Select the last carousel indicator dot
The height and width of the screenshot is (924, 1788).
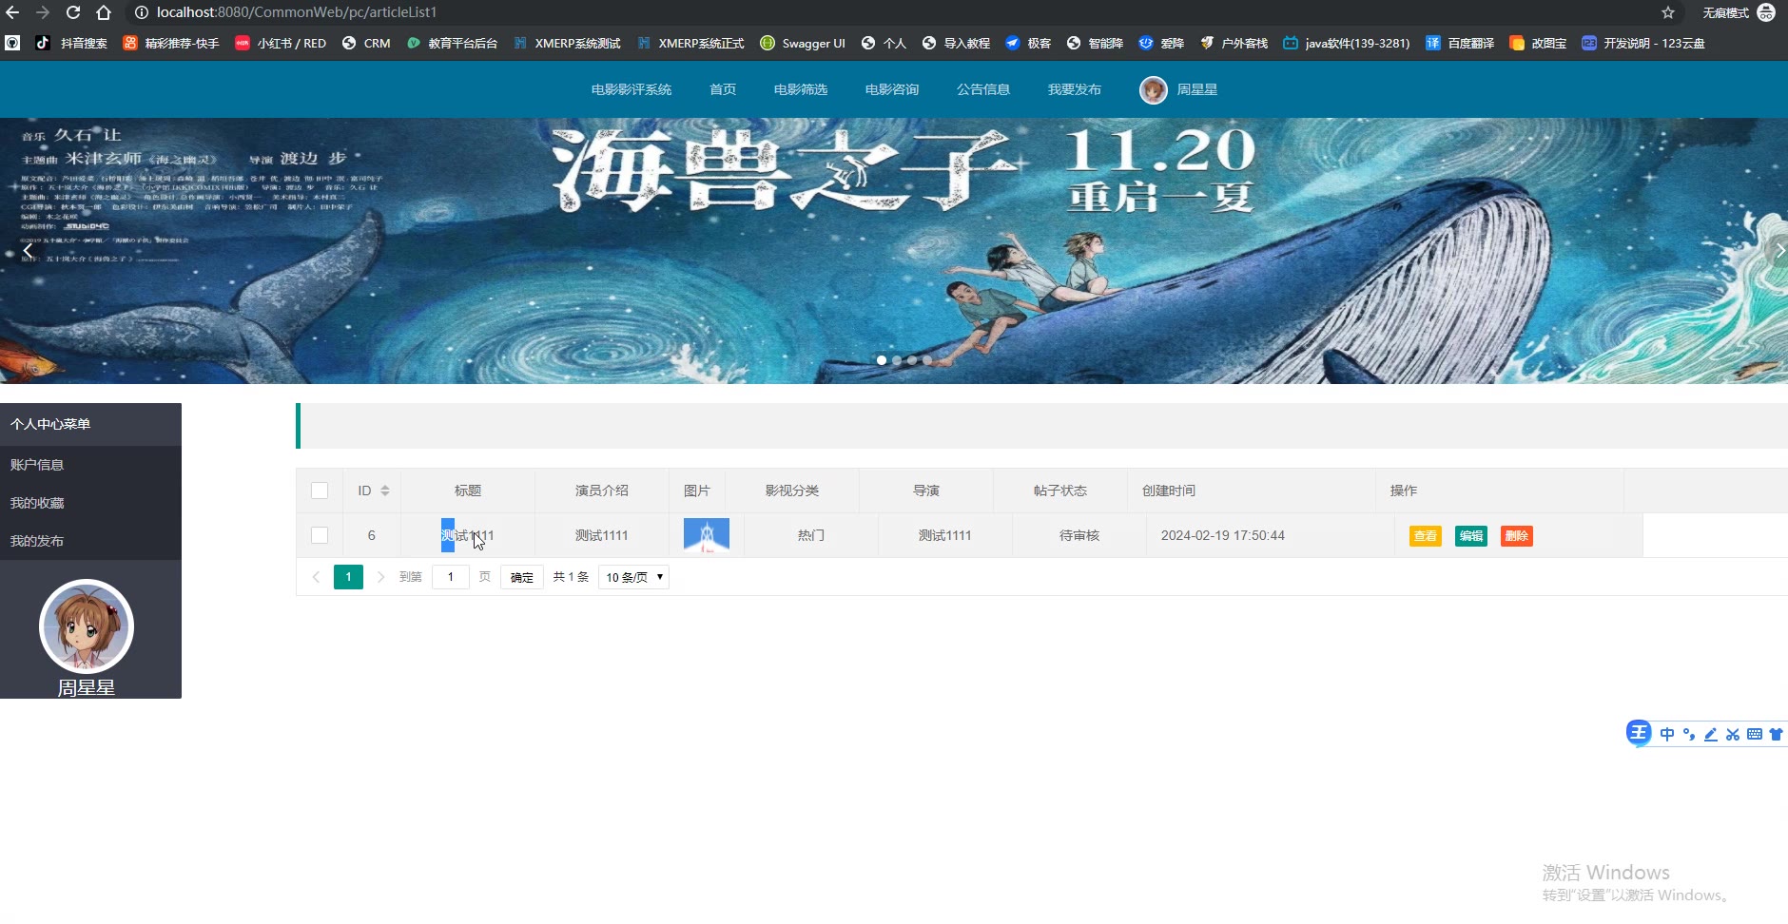tap(927, 360)
